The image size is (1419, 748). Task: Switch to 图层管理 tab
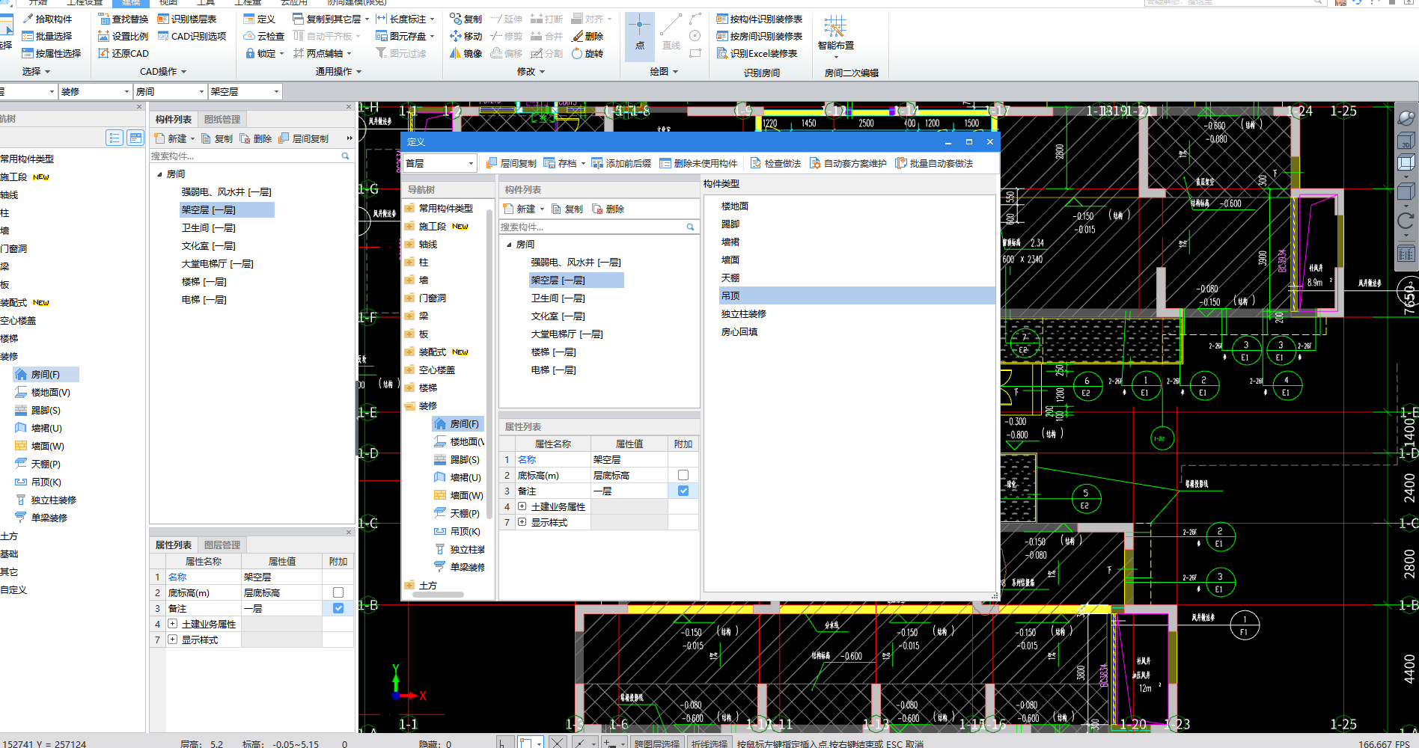point(222,545)
